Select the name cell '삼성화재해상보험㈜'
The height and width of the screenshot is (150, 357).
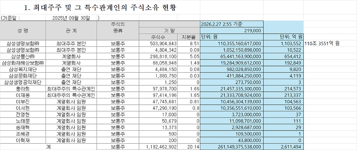coord(23,63)
